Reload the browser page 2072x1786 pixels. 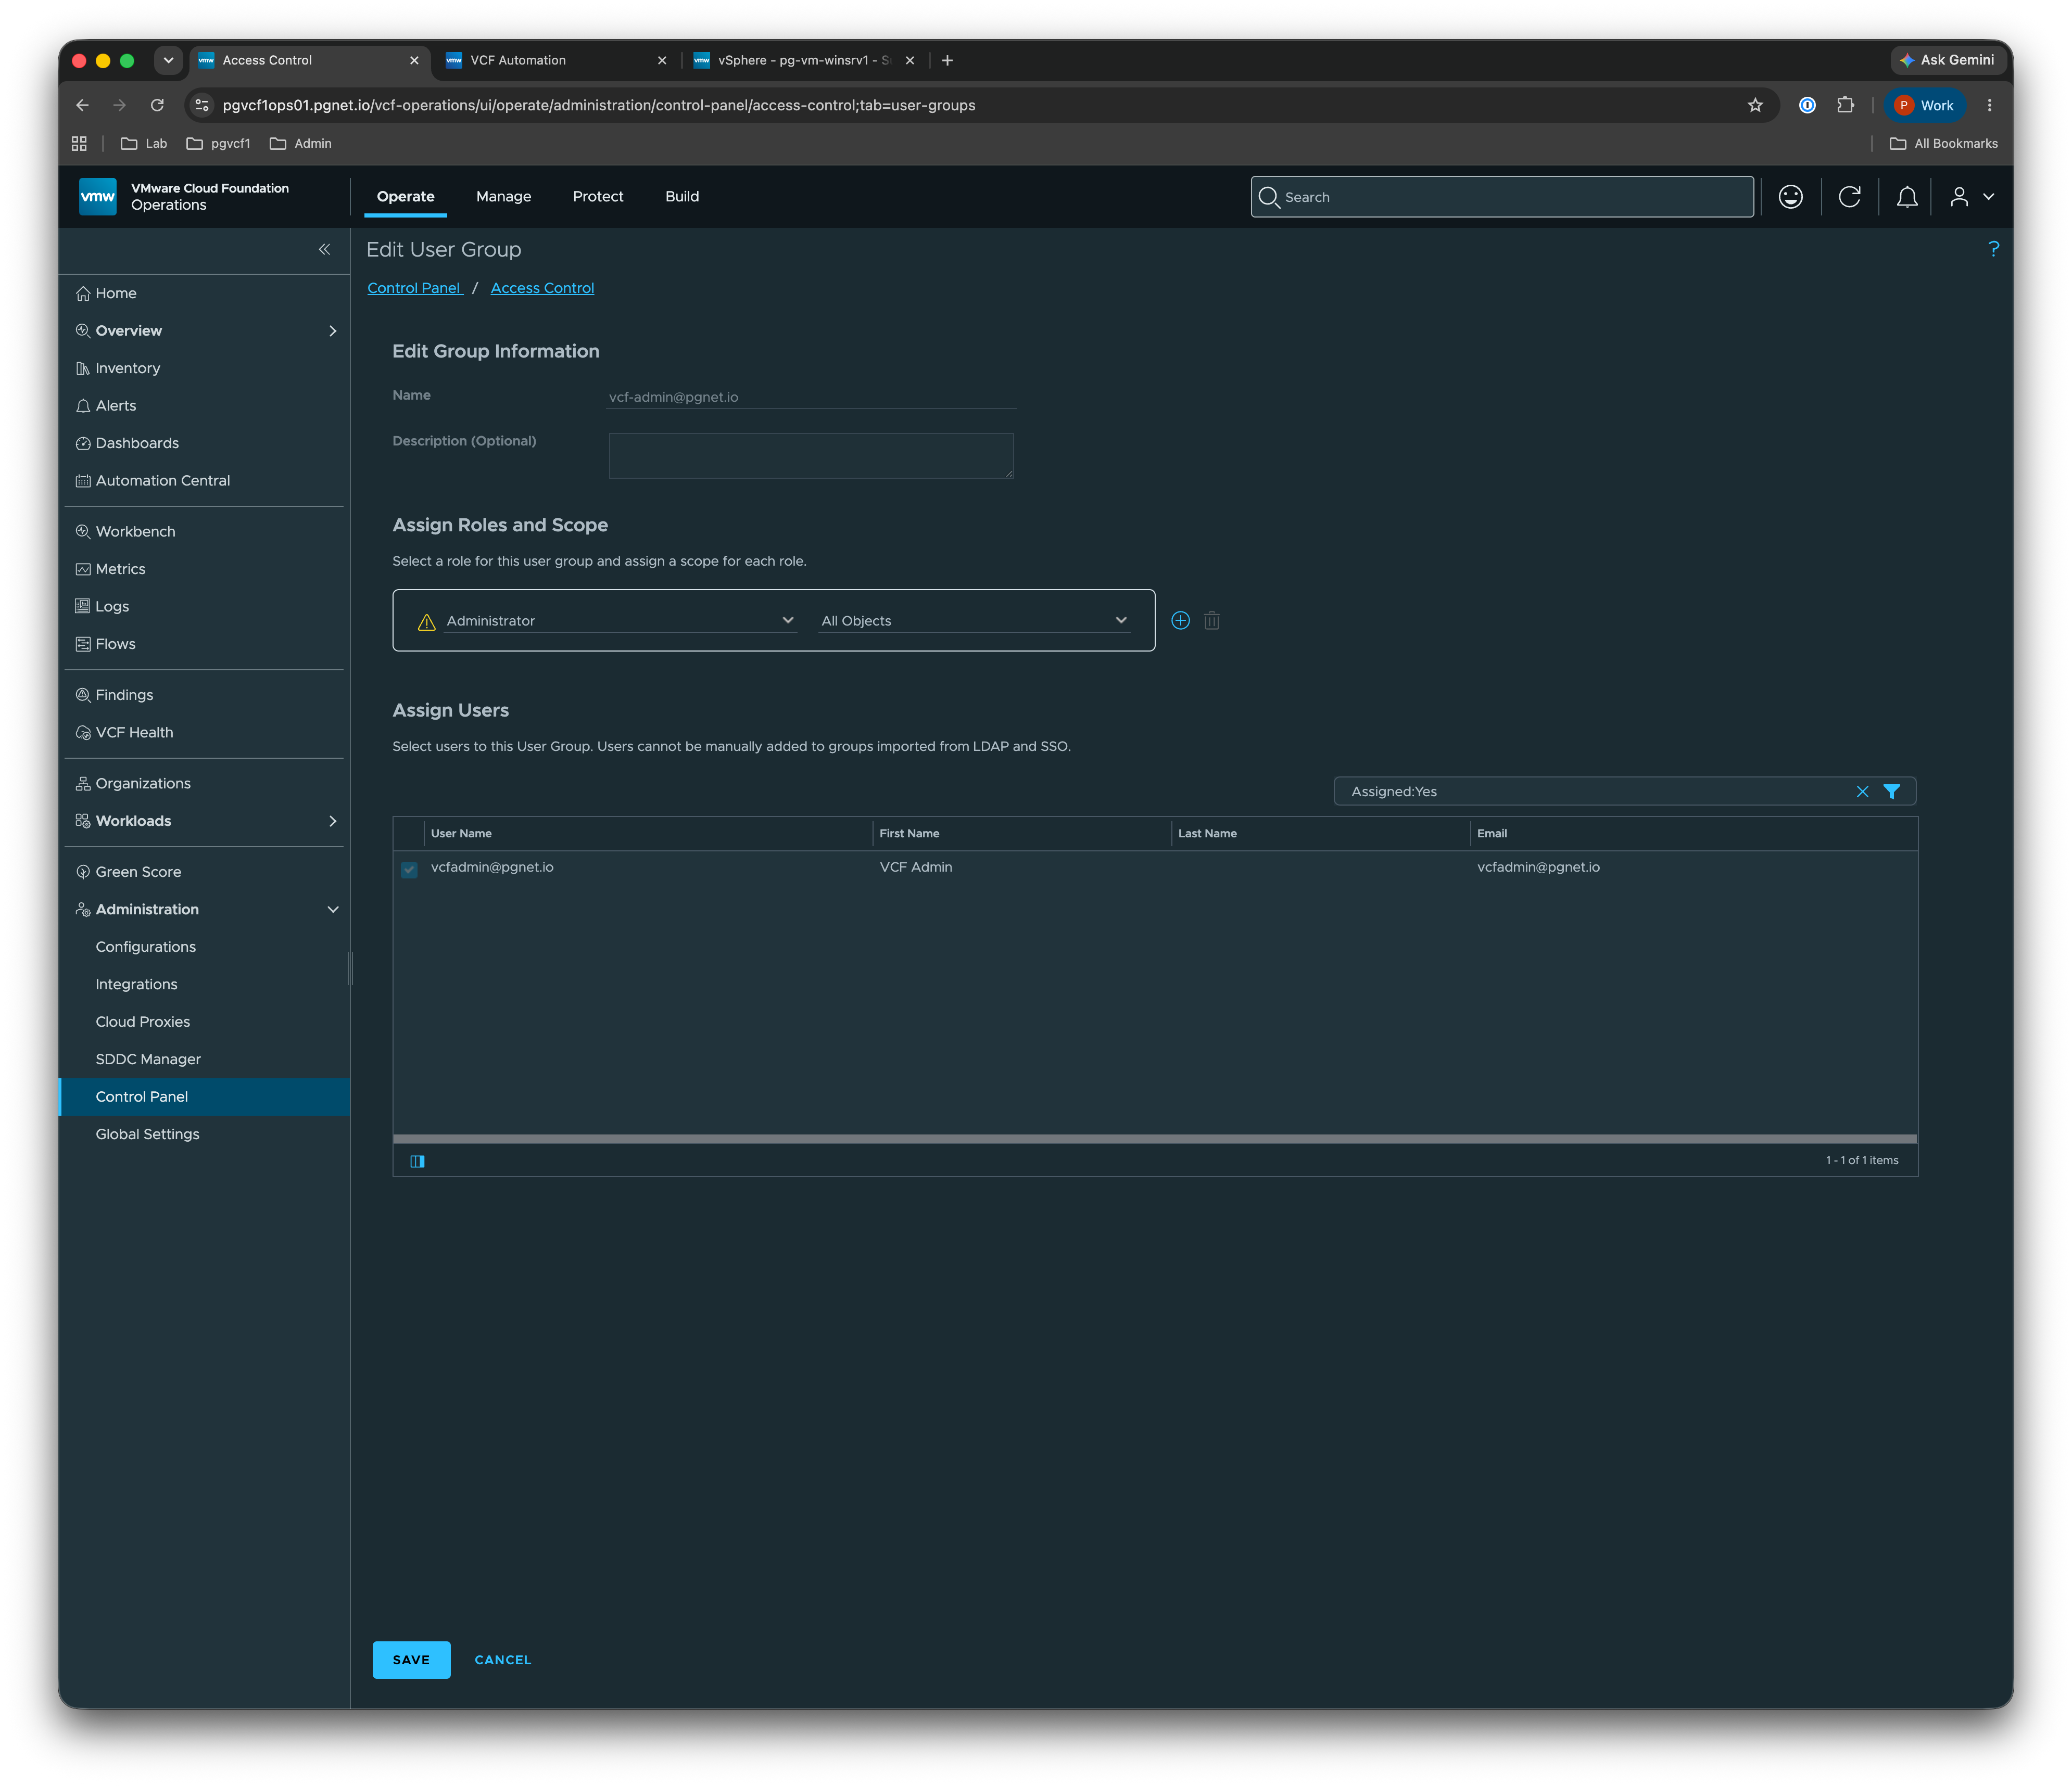(157, 105)
